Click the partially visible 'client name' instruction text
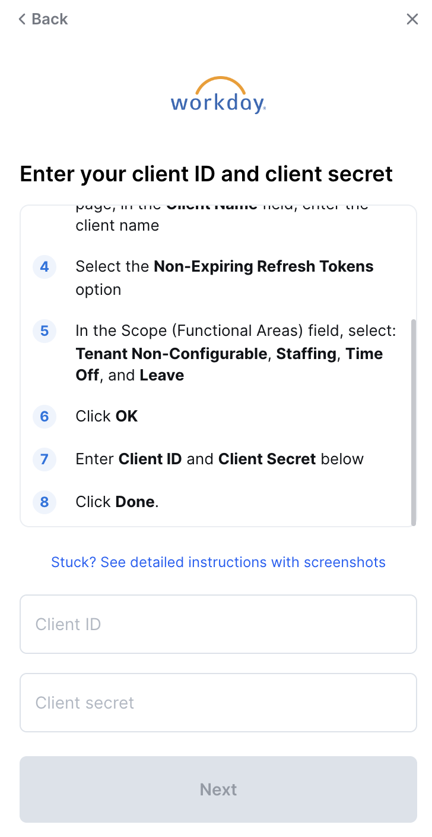The width and height of the screenshot is (432, 837). [x=117, y=225]
